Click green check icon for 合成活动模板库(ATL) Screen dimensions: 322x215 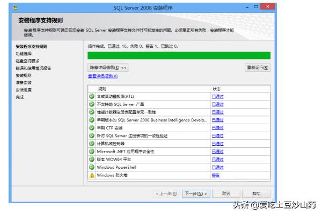(92, 96)
